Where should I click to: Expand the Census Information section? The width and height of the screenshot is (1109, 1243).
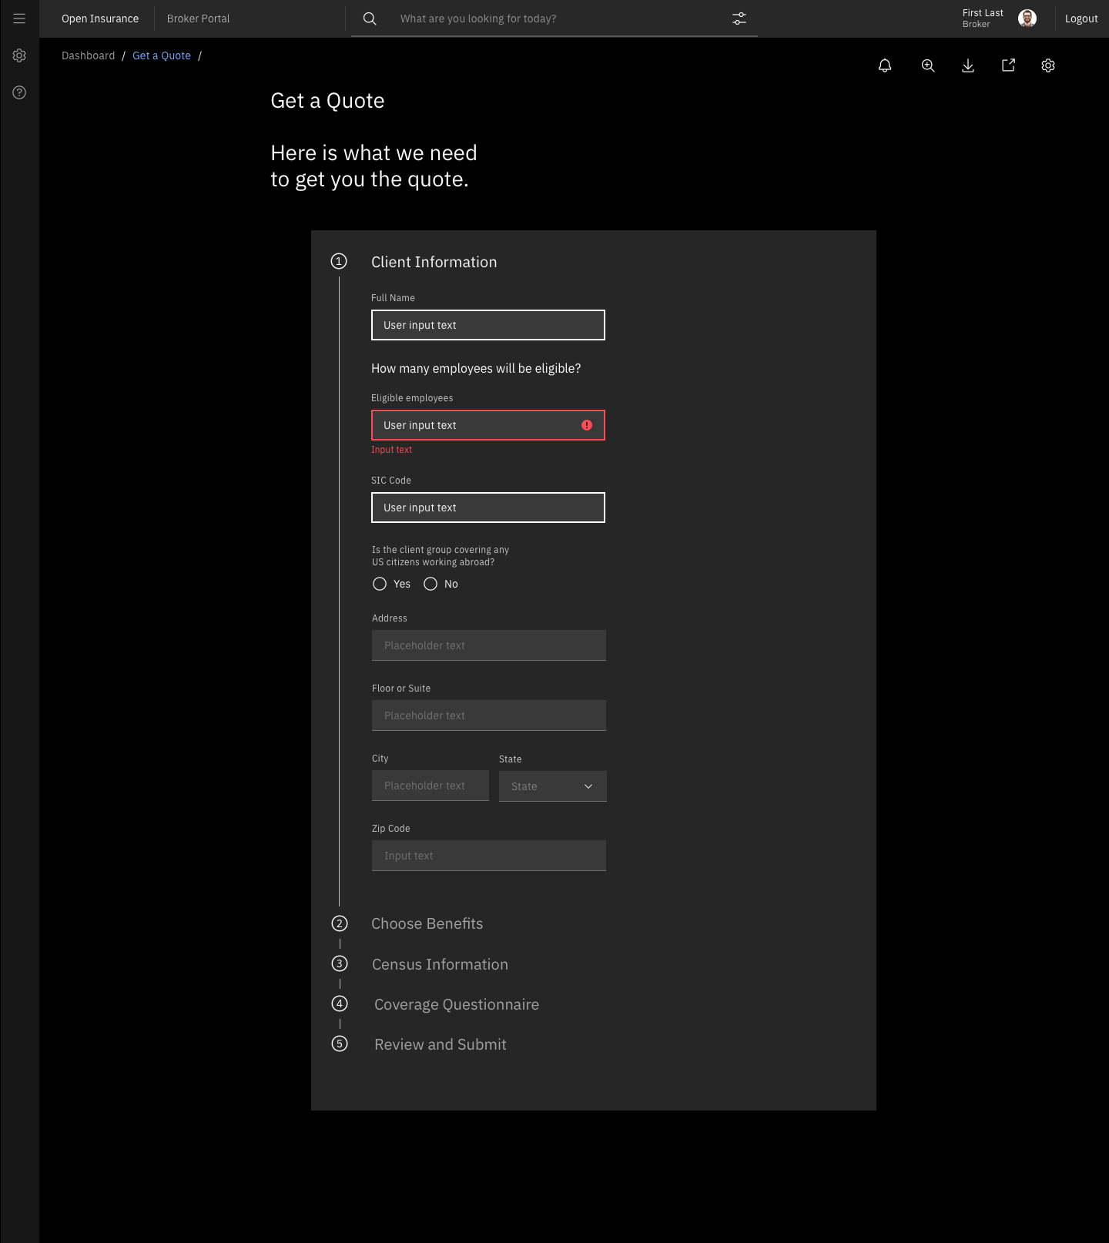point(440,964)
